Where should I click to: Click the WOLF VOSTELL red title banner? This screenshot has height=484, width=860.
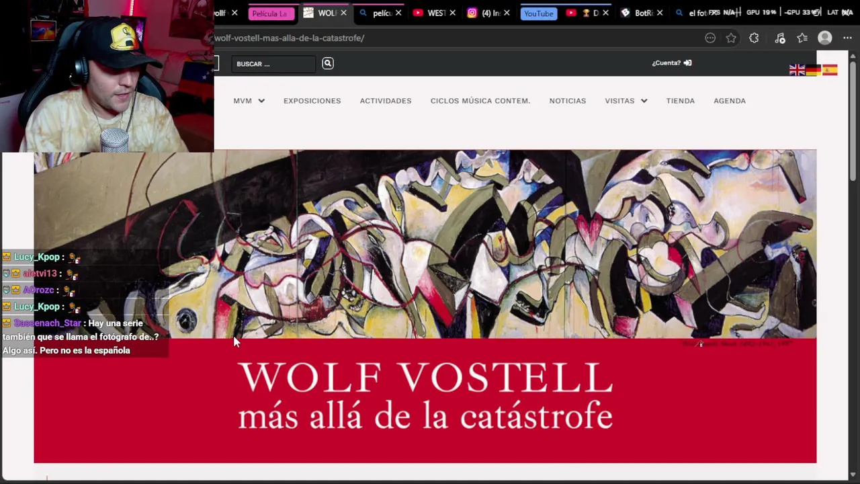[x=425, y=400]
